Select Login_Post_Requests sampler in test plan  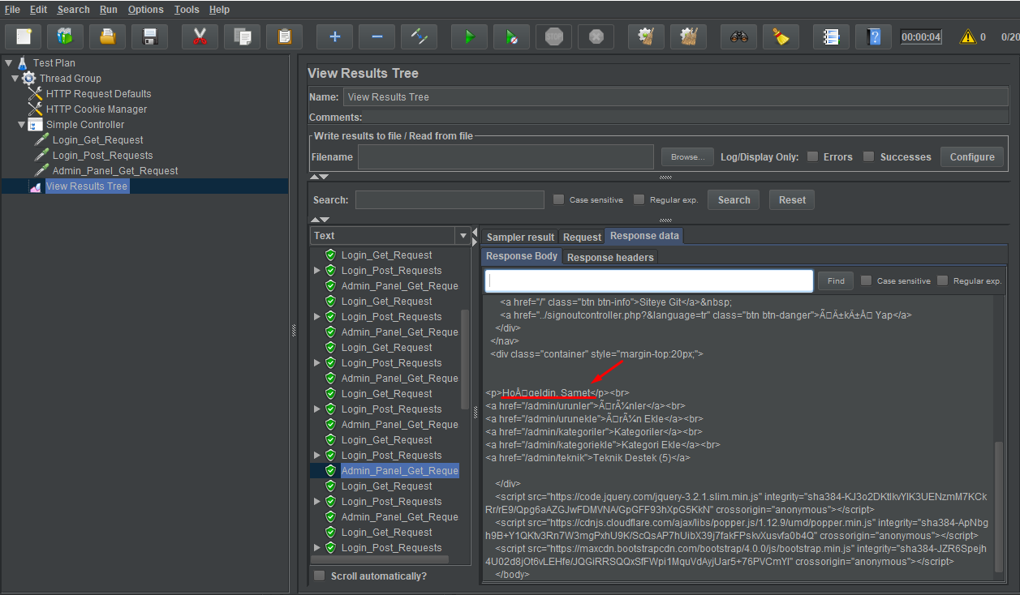[x=102, y=155]
